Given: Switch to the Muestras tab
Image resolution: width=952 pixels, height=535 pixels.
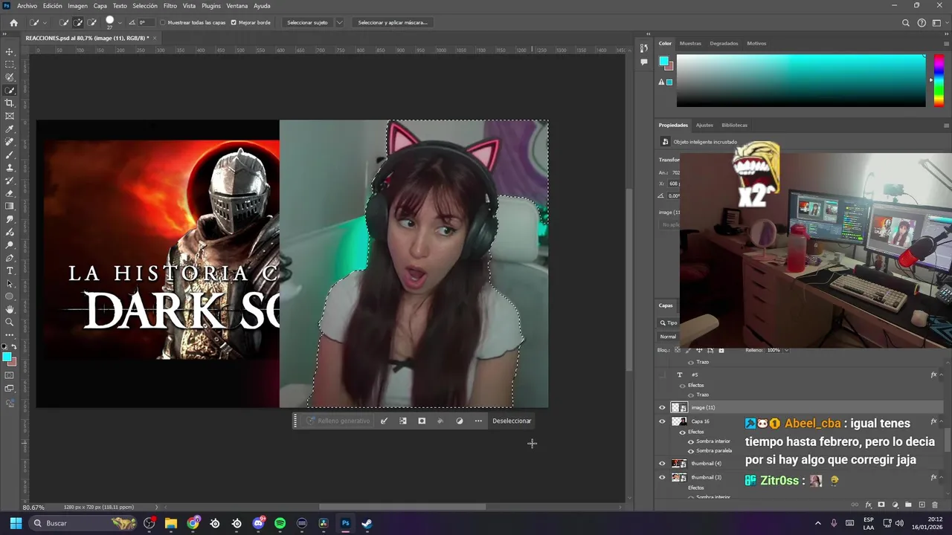Looking at the screenshot, I should coord(690,43).
